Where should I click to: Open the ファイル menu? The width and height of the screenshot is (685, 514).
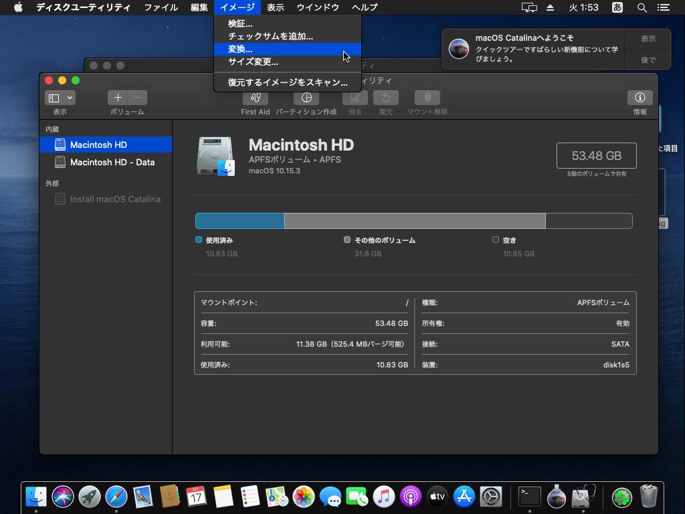161,7
